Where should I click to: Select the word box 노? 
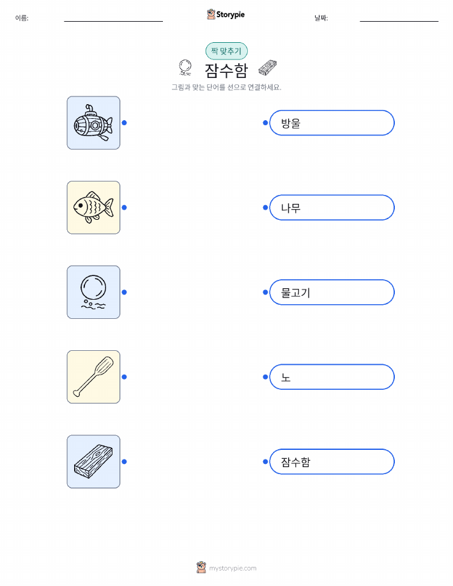(332, 377)
